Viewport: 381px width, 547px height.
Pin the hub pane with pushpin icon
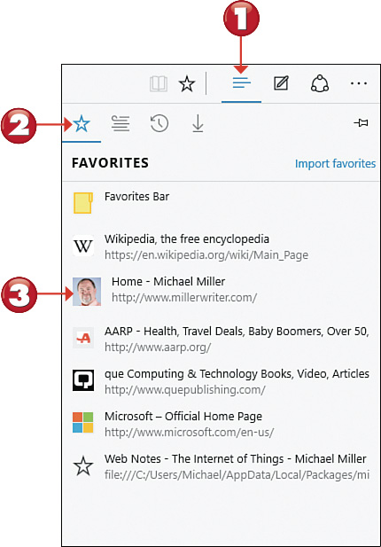click(x=361, y=123)
